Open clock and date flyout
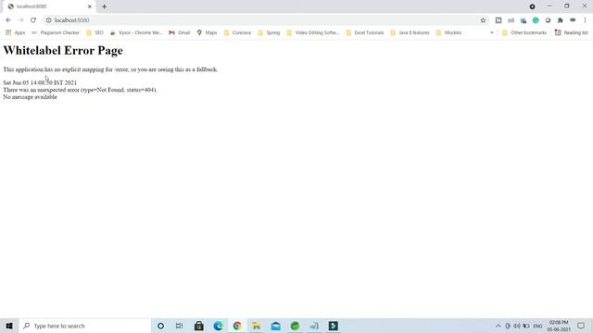This screenshot has height=333, width=593. pyautogui.click(x=559, y=326)
